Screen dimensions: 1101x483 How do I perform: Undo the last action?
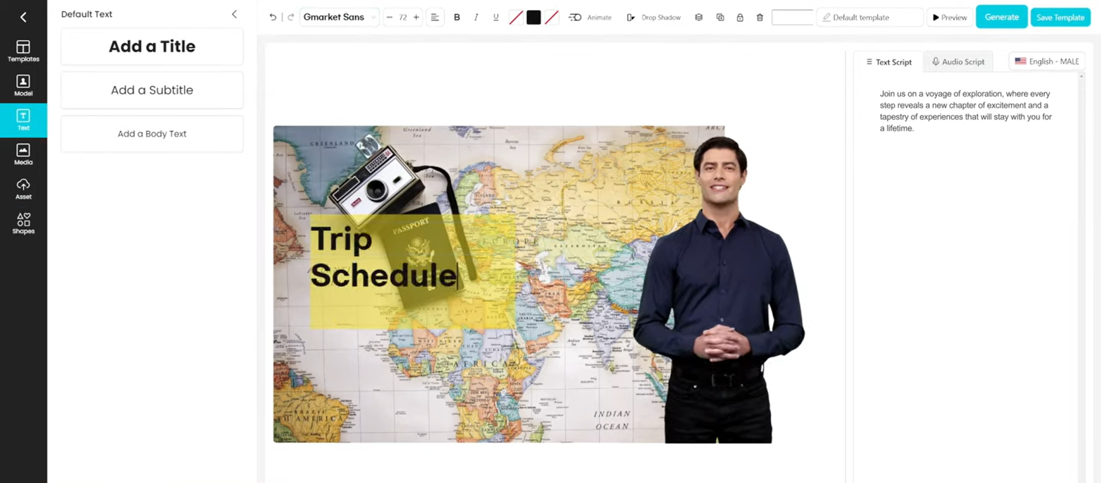273,17
